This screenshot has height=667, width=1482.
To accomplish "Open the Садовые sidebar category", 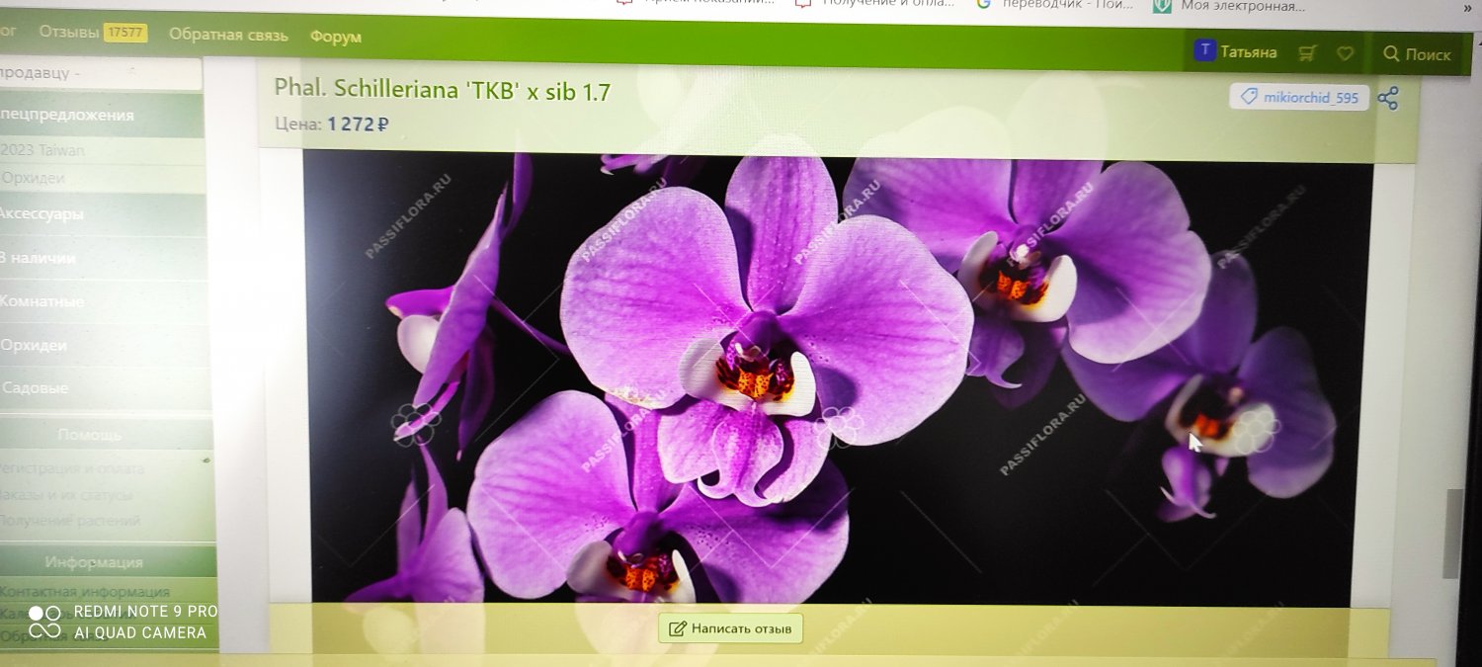I will click(x=38, y=388).
